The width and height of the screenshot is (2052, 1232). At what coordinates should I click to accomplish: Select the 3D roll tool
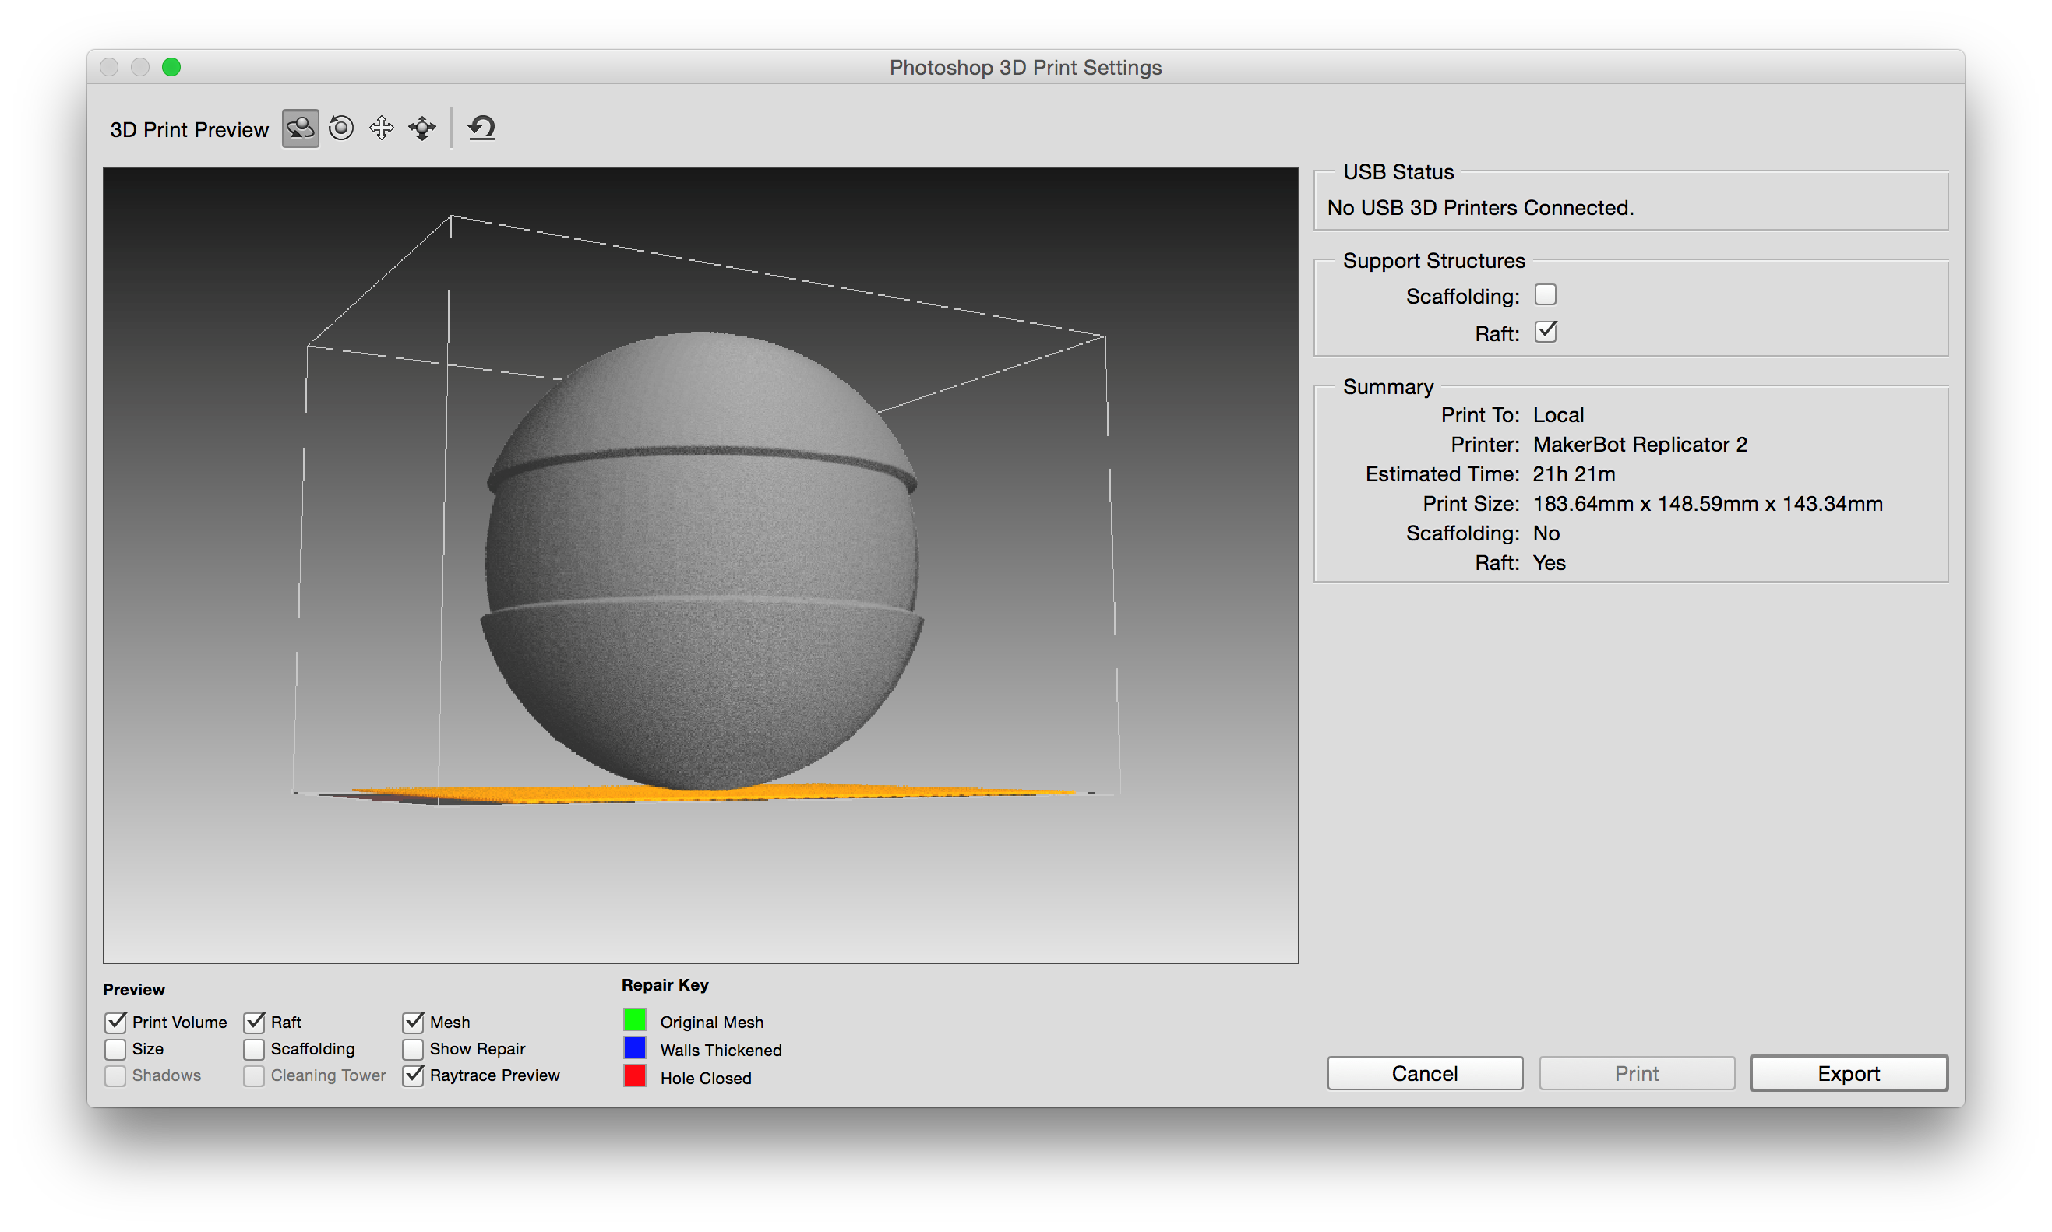pyautogui.click(x=341, y=128)
